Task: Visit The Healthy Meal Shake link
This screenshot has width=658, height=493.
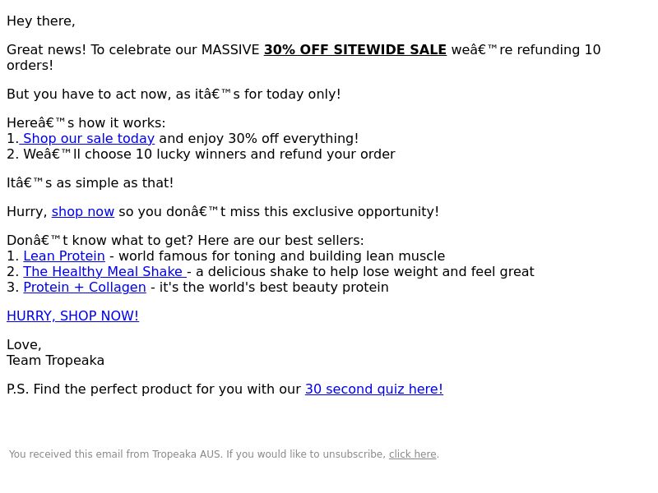Action: pos(105,271)
